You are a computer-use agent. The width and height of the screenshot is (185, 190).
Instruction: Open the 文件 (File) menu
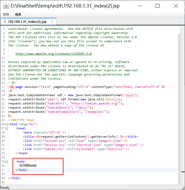tap(6, 15)
